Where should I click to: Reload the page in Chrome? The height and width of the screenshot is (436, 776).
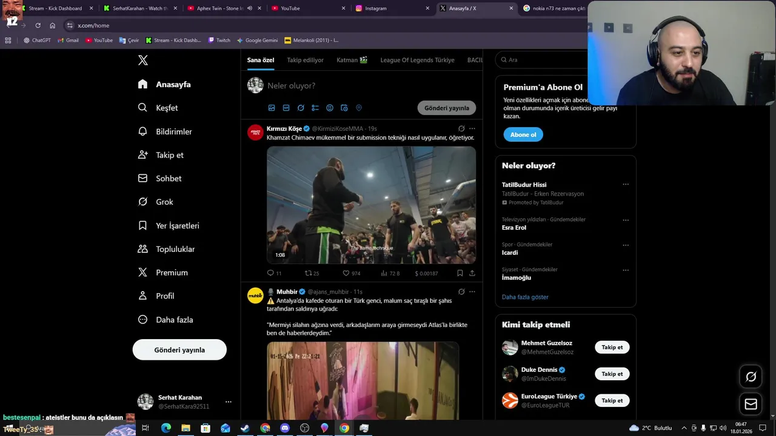(38, 25)
